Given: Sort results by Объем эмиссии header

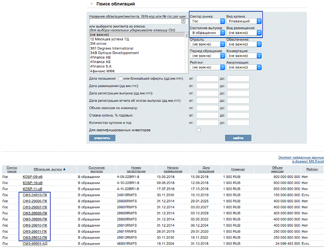Looking at the screenshot, I should point(277,169).
